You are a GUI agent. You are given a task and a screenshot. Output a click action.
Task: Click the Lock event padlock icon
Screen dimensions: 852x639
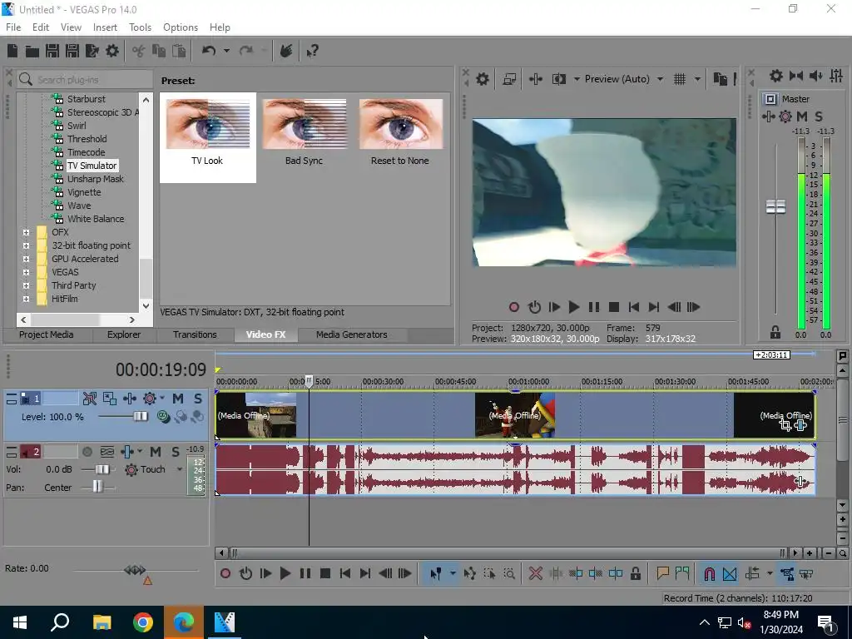(635, 573)
